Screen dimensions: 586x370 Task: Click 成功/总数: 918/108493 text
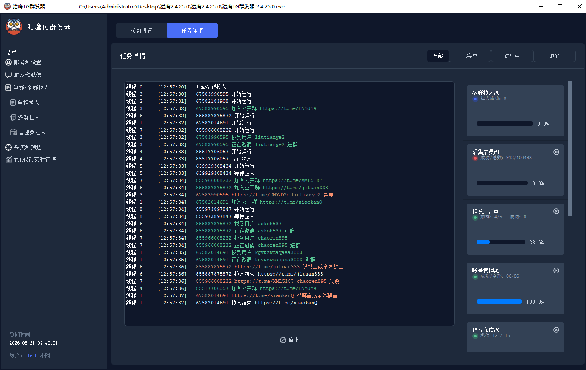pyautogui.click(x=506, y=157)
